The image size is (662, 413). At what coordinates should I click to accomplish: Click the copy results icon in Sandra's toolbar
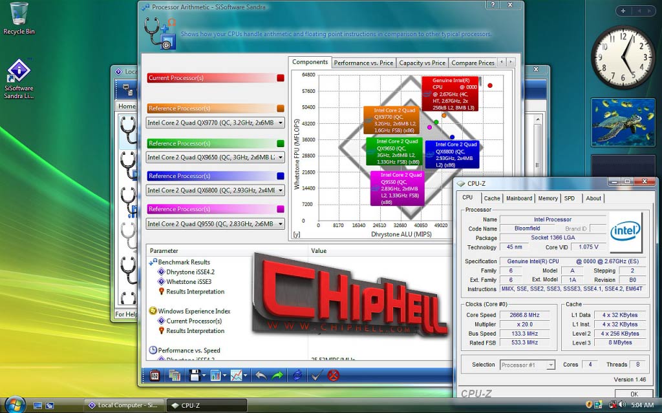(x=175, y=375)
